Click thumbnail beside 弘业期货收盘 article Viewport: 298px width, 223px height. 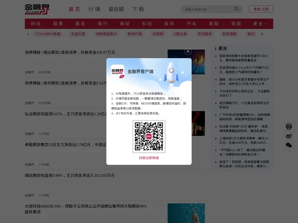(198, 123)
